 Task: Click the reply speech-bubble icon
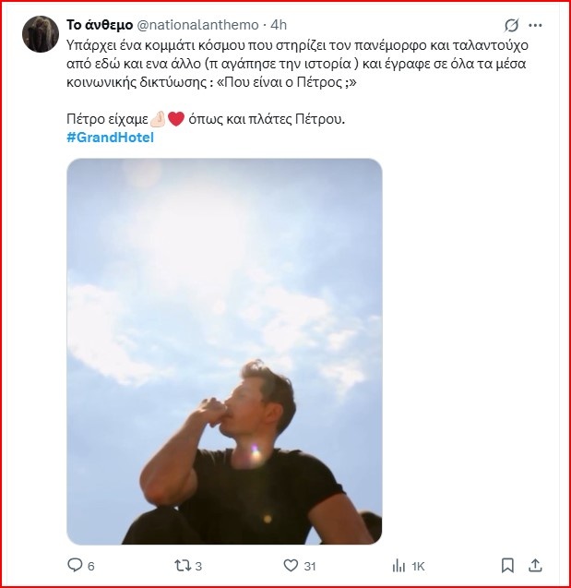pos(75,565)
